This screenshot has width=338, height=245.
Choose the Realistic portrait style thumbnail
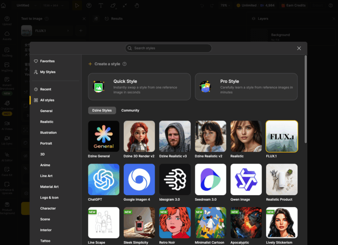246,136
